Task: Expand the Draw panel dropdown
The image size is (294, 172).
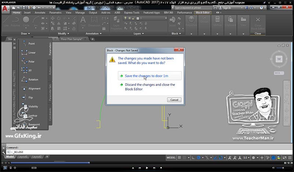Action: coord(25,34)
